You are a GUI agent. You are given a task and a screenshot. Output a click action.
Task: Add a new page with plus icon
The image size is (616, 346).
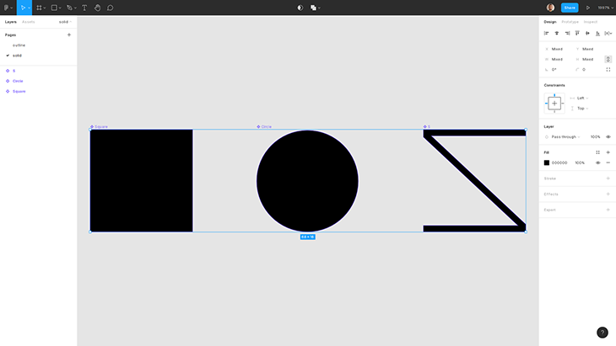(x=69, y=35)
